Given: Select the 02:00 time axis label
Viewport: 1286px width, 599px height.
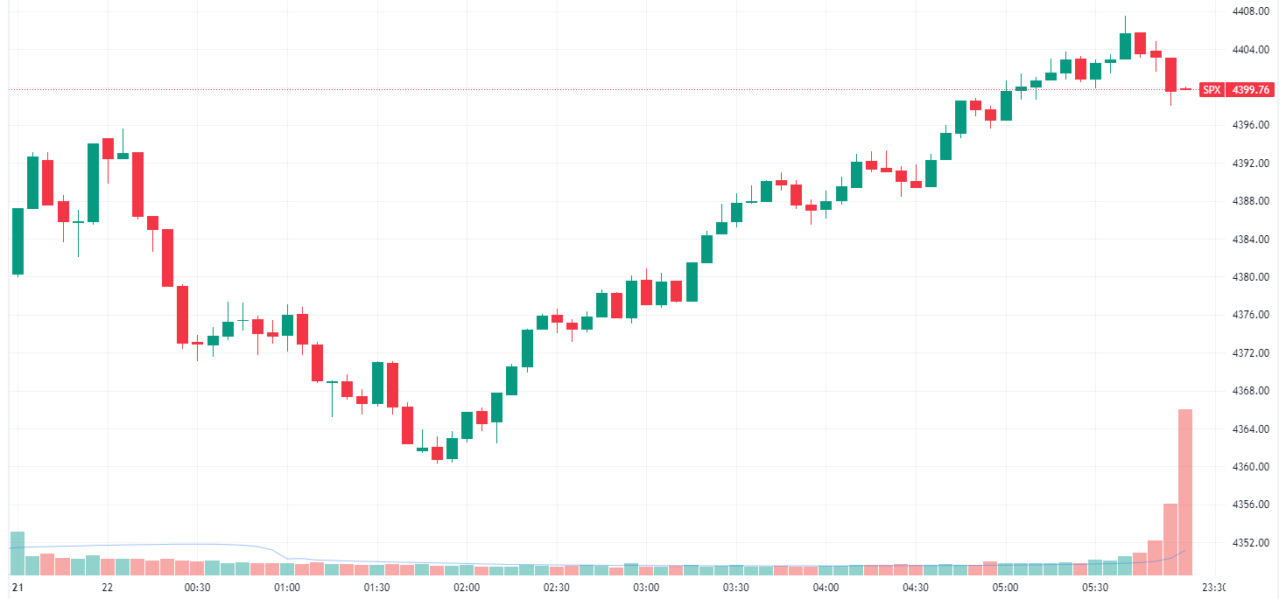Looking at the screenshot, I should [x=467, y=588].
